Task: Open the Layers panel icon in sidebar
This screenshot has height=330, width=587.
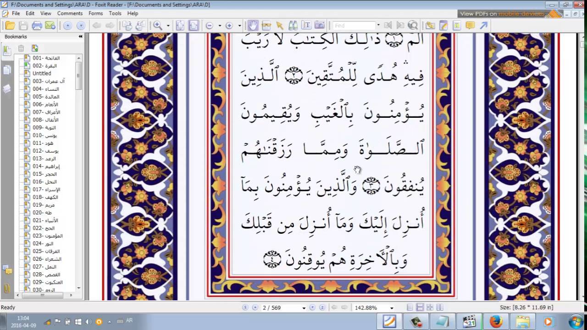Action: [x=7, y=89]
